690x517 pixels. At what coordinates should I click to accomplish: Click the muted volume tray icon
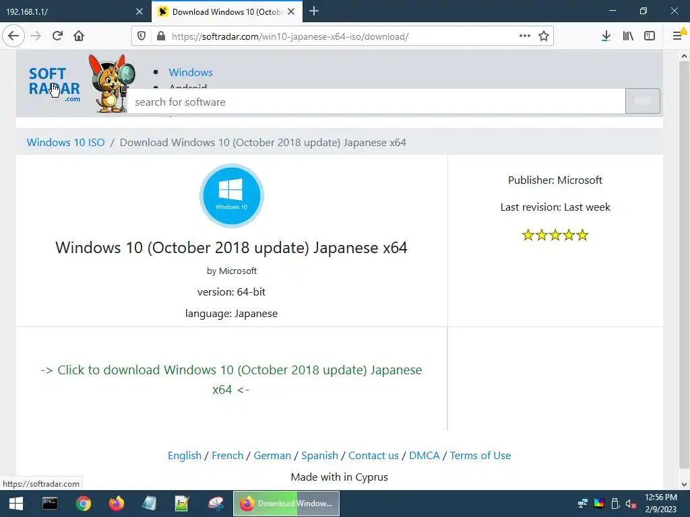click(x=631, y=504)
